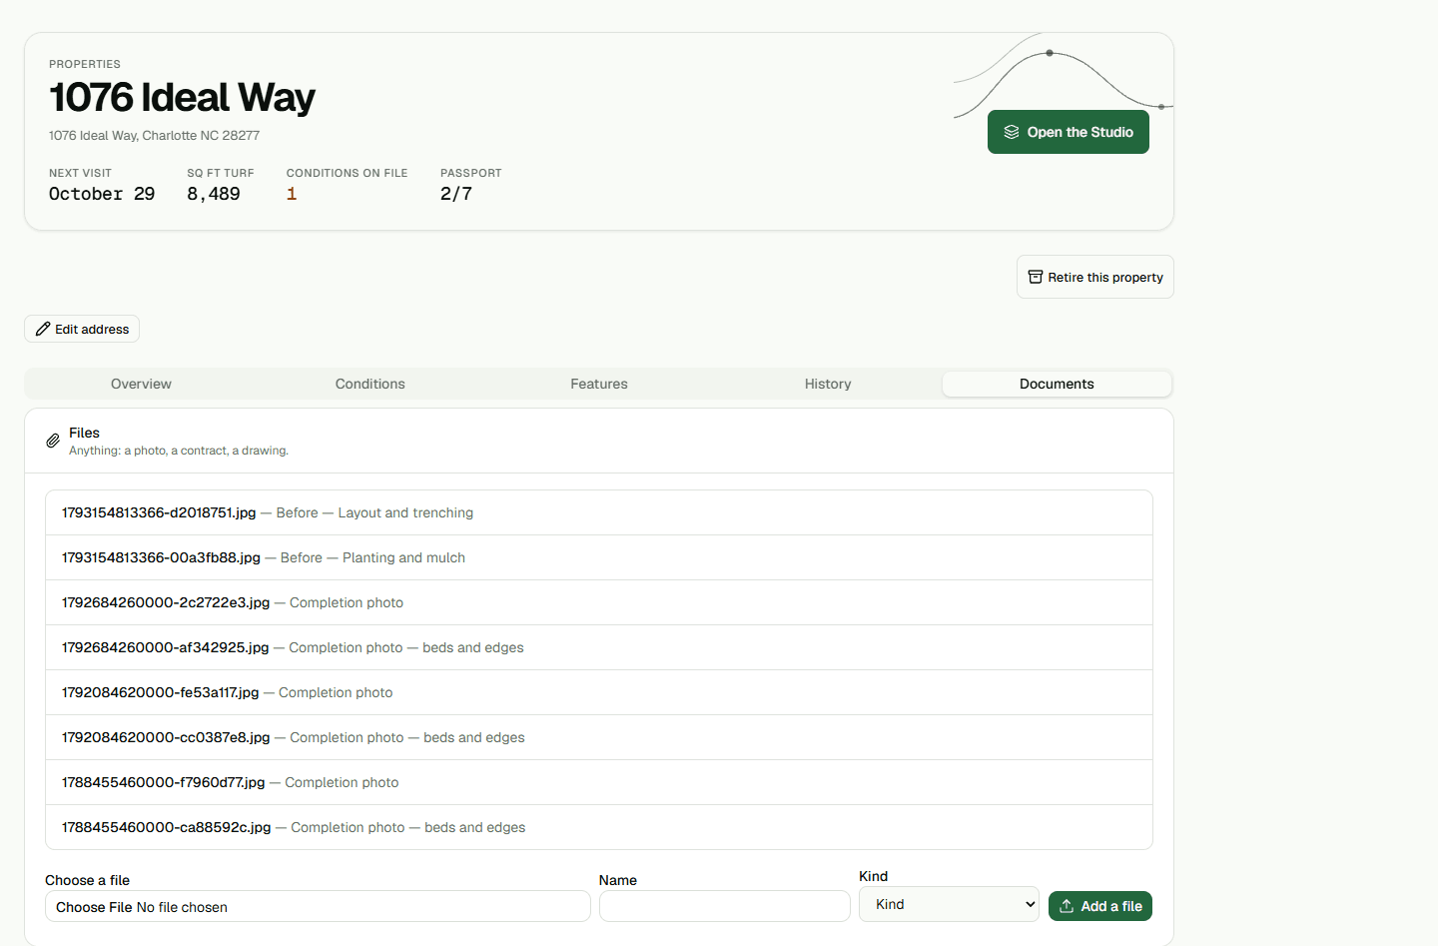Click 'Layout and trenching' caption text
This screenshot has width=1438, height=946.
pos(405,512)
